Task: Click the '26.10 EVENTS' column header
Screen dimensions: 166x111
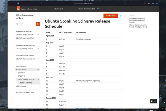Action: [x=81, y=32]
